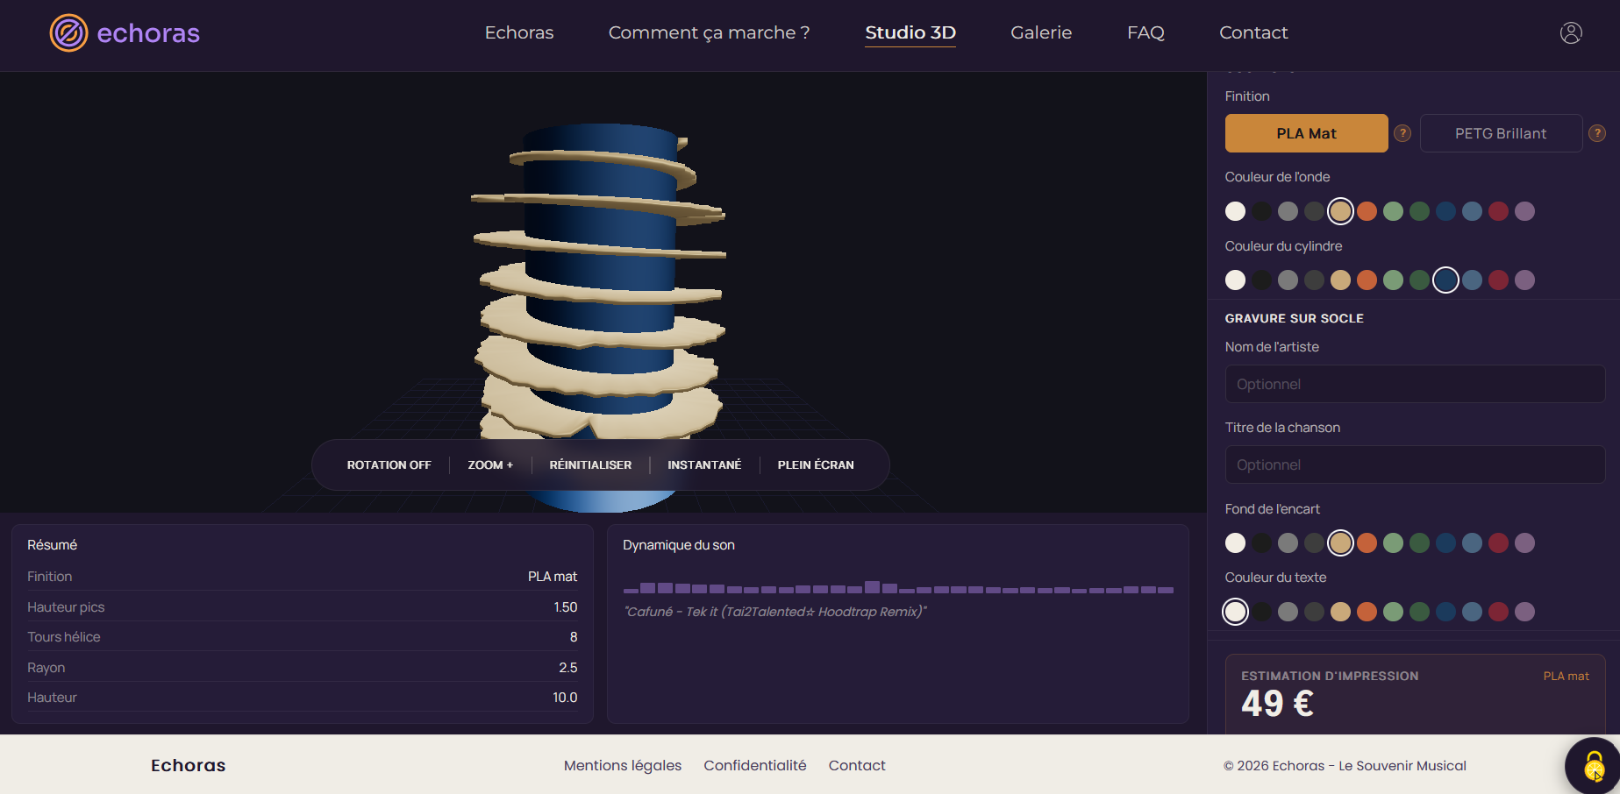1620x794 pixels.
Task: Click the Echoras logo icon
Action: point(68,33)
